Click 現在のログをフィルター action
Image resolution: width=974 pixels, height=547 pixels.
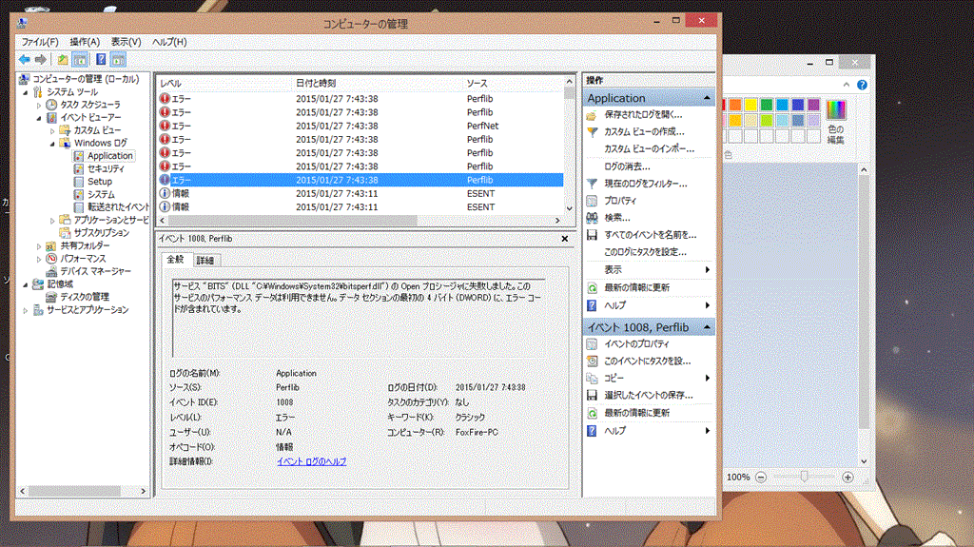pyautogui.click(x=646, y=184)
